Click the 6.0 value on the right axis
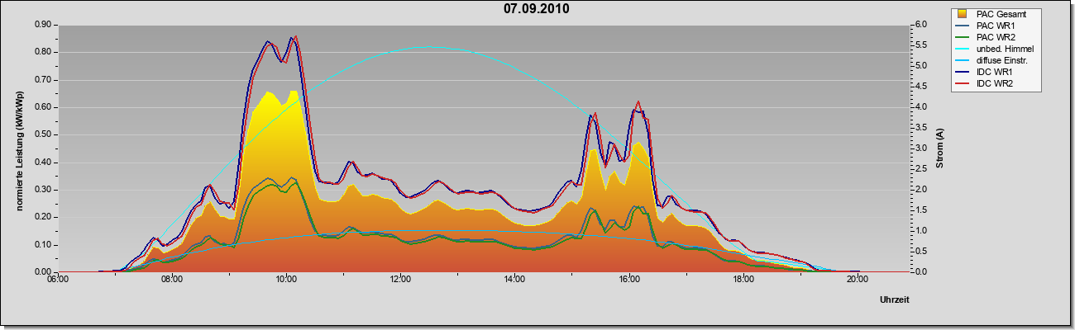Screen dimensions: 1075x330 point(920,25)
